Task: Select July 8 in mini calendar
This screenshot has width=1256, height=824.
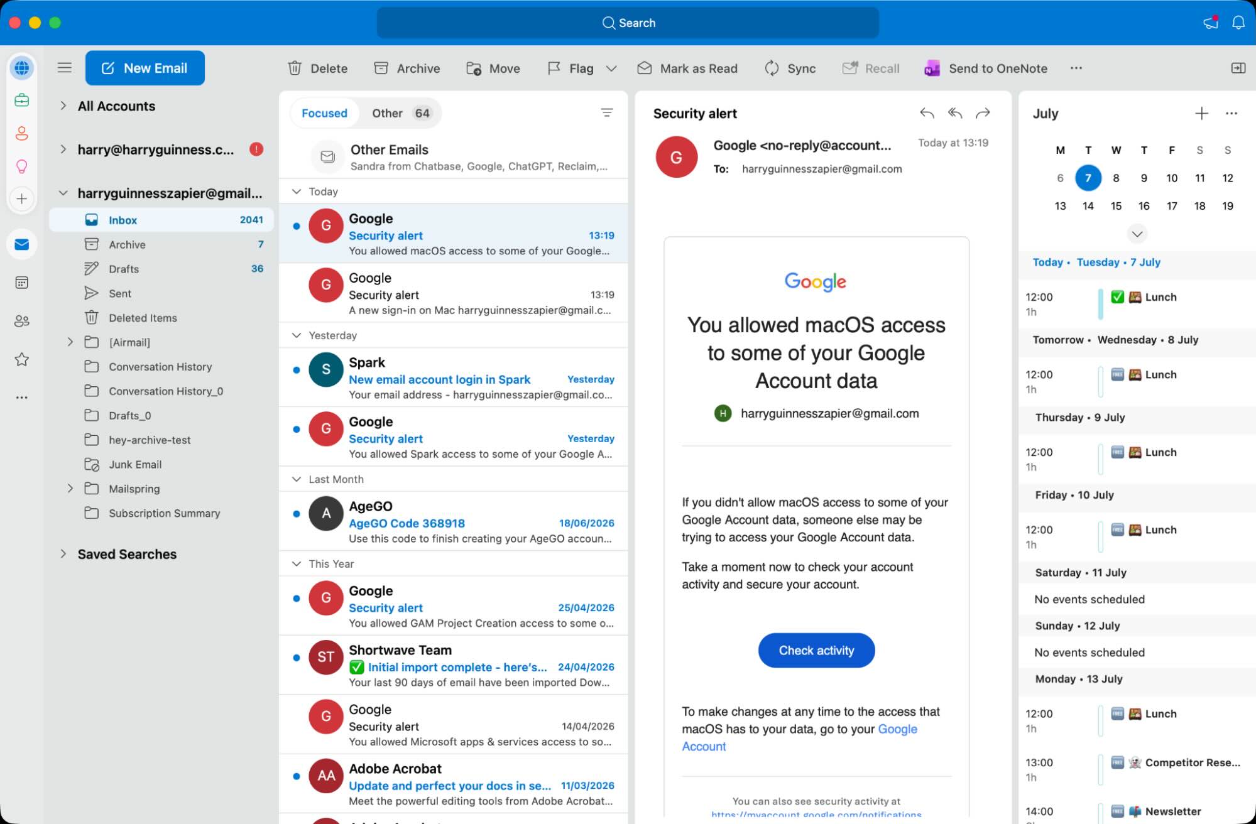Action: 1116,178
